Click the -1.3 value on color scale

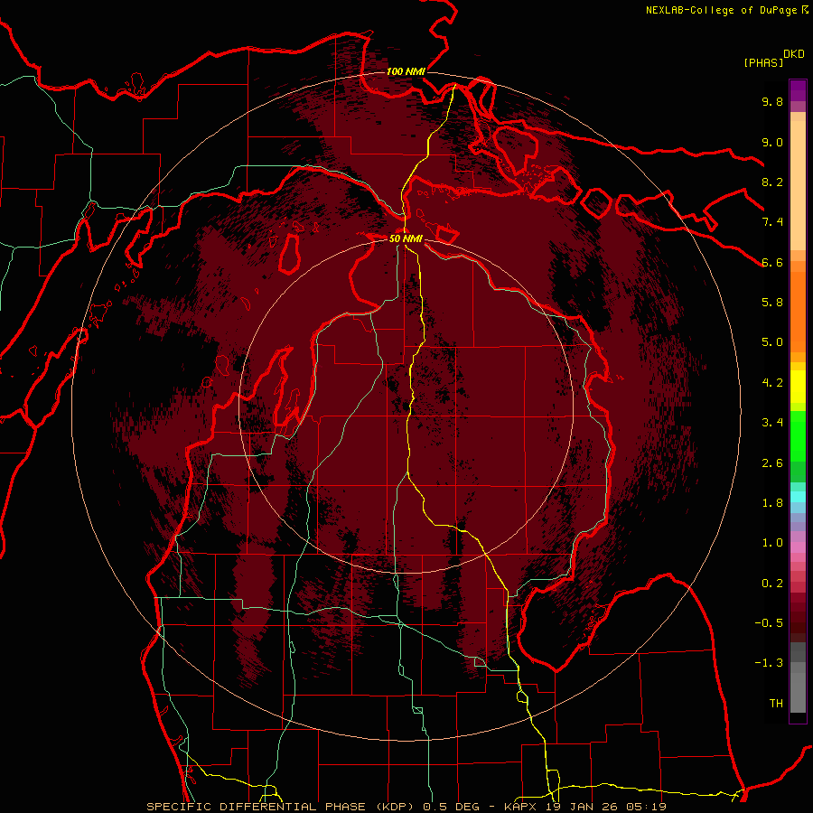point(769,663)
